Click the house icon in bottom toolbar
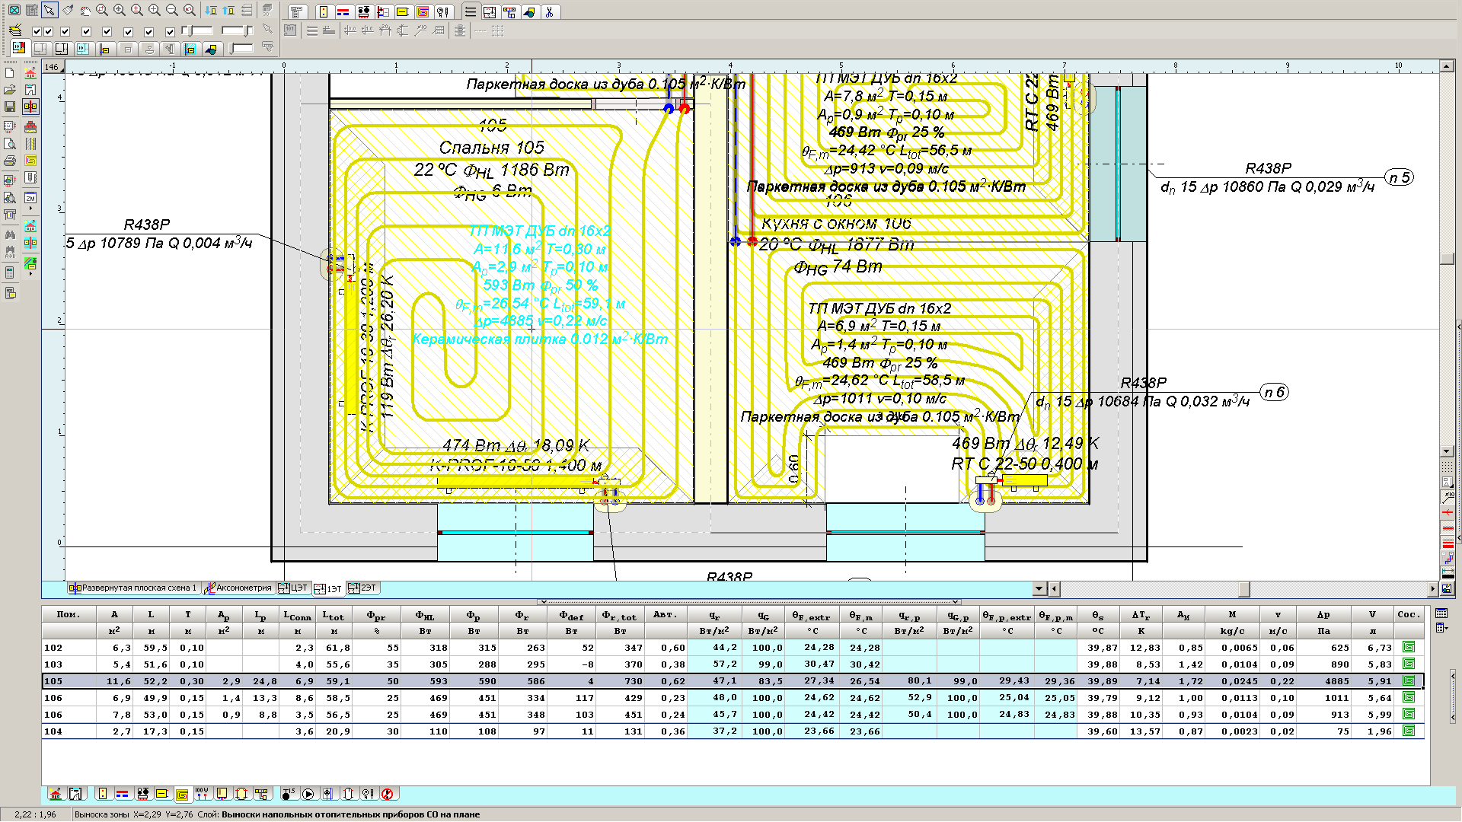The image size is (1462, 822). point(56,794)
